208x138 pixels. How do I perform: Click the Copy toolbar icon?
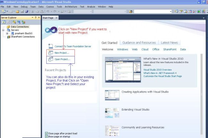[37, 12]
